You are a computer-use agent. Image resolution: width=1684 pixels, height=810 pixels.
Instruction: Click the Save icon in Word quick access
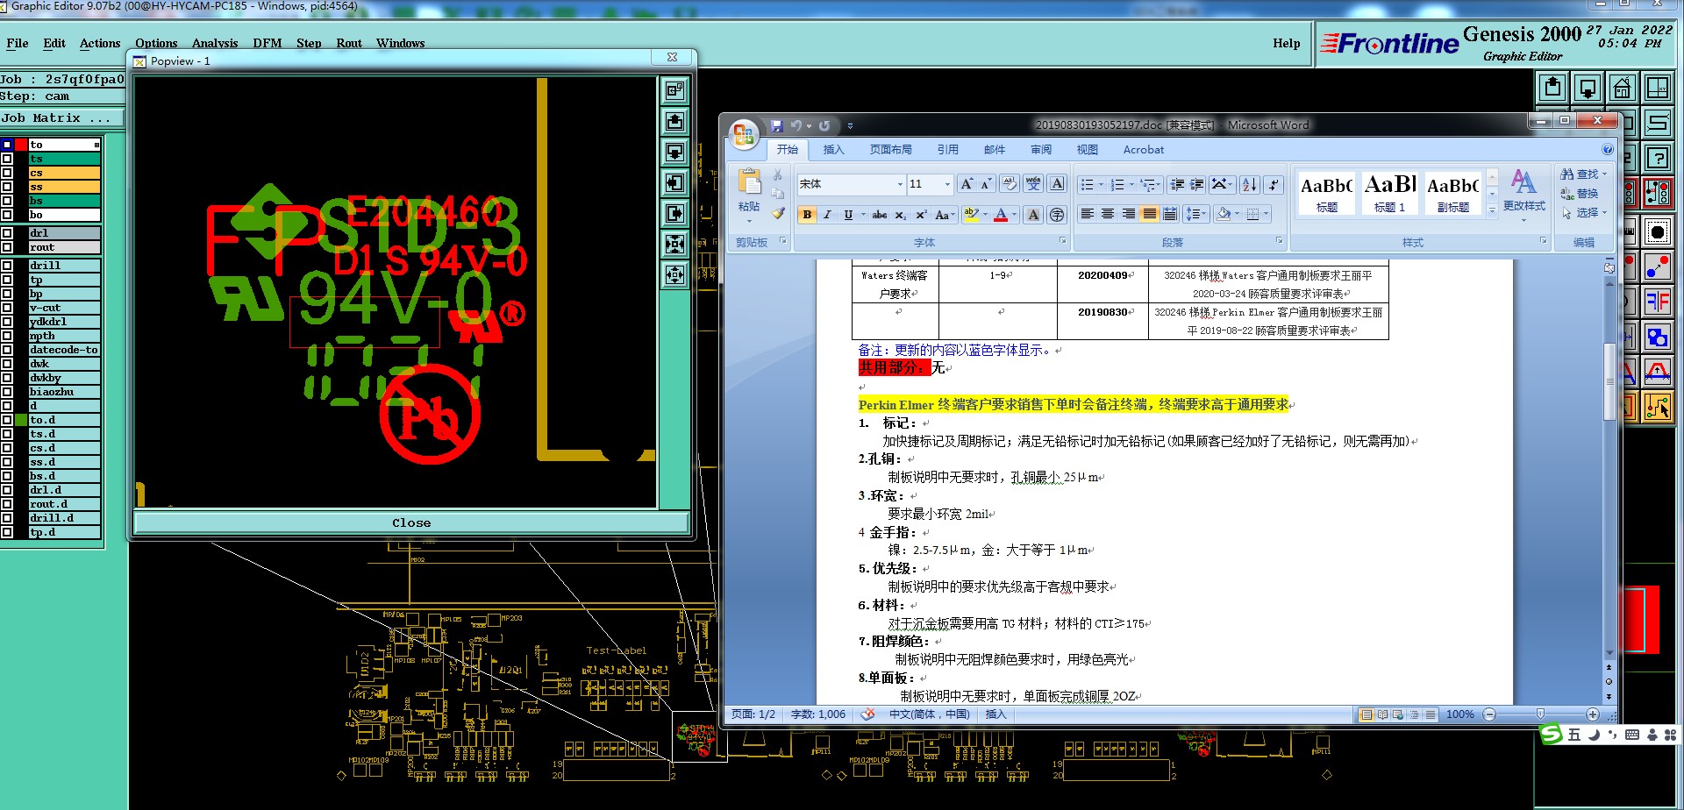click(x=776, y=126)
